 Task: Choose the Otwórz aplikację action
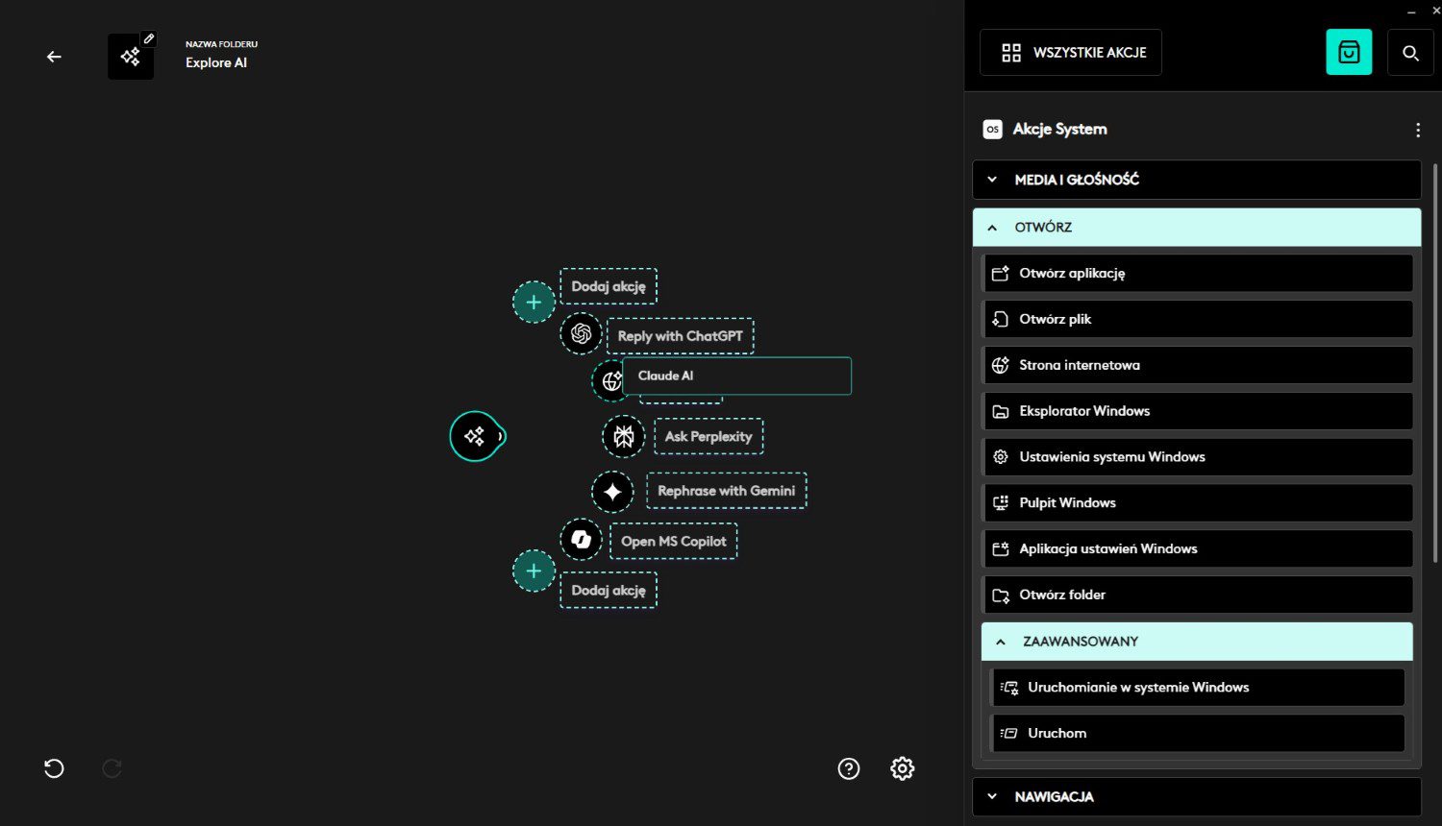click(1197, 274)
